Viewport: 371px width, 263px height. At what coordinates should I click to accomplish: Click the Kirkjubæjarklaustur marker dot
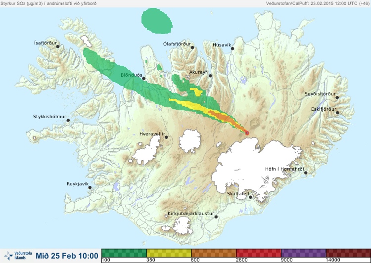pyautogui.click(x=216, y=217)
